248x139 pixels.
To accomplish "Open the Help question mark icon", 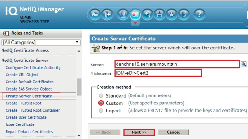I will coord(199,15).
